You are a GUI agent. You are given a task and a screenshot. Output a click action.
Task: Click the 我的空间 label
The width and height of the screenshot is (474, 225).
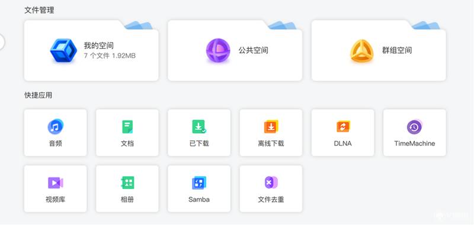(x=99, y=46)
